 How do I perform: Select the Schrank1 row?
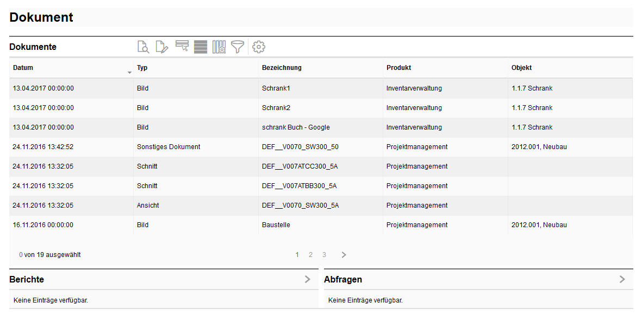tap(276, 88)
